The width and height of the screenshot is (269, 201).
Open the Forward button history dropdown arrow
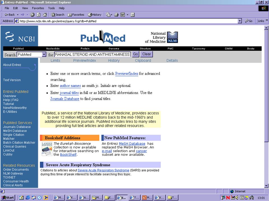[x=27, y=15]
